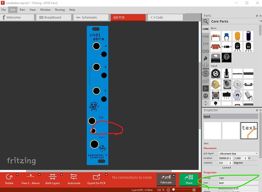This screenshot has width=262, height=192.
Task: Click the green Share button
Action: 189,179
